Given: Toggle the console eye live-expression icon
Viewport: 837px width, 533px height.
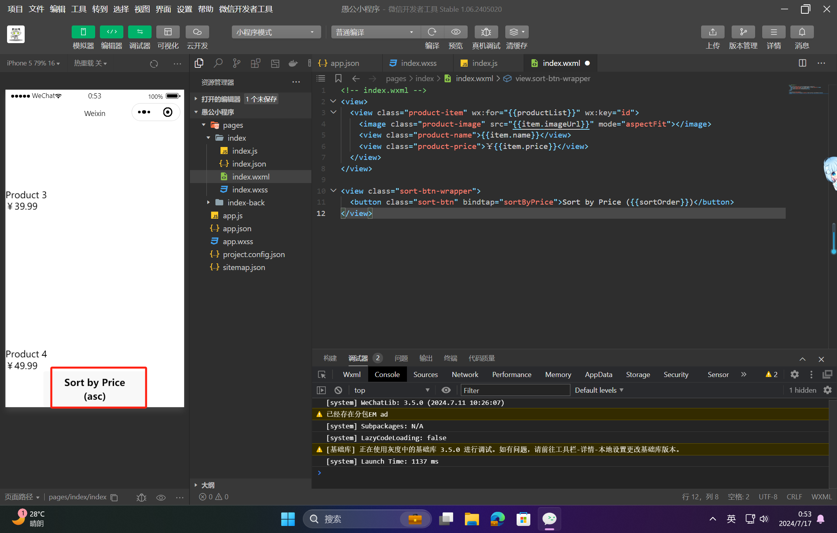Looking at the screenshot, I should 446,390.
